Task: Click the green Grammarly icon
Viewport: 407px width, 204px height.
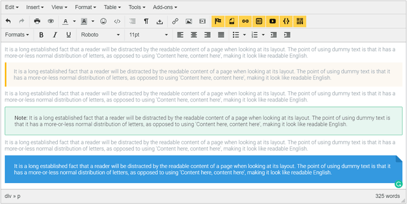Action: coord(398,184)
